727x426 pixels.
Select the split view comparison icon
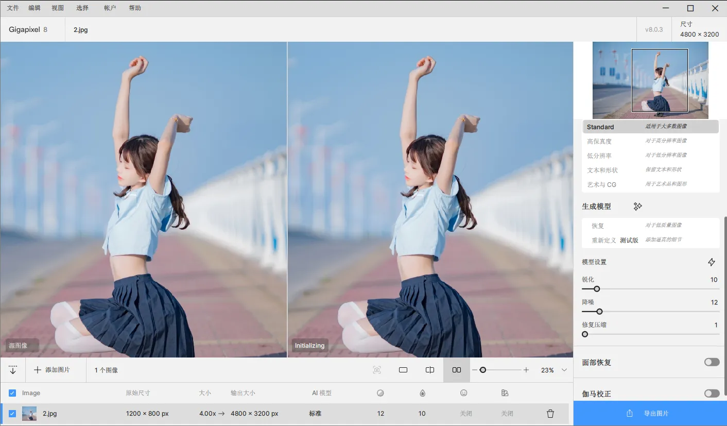point(430,370)
